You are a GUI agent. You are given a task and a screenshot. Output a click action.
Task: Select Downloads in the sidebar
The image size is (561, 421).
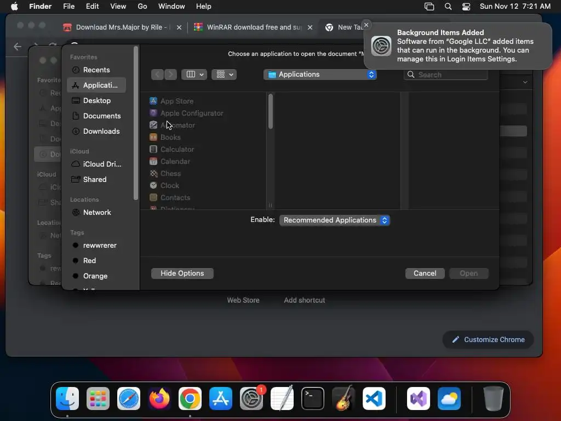[x=96, y=132]
